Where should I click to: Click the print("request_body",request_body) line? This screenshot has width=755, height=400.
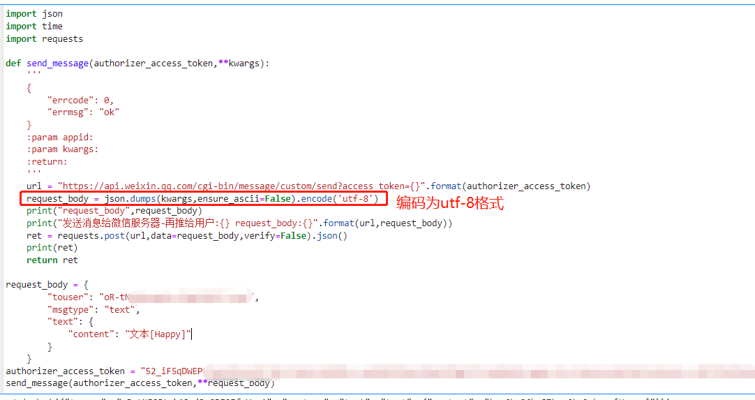(114, 211)
